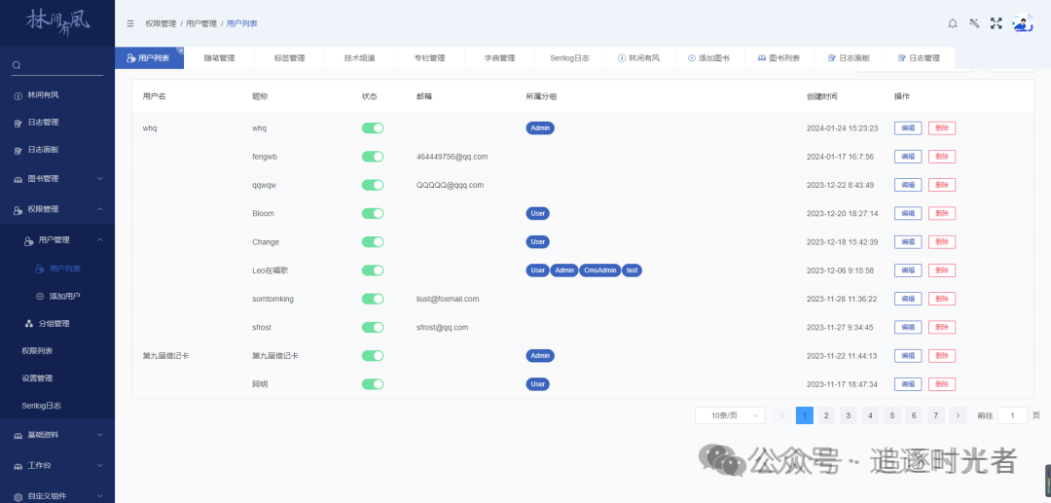Close the 用户列表 tab with its x
1051x503 pixels.
tap(180, 51)
